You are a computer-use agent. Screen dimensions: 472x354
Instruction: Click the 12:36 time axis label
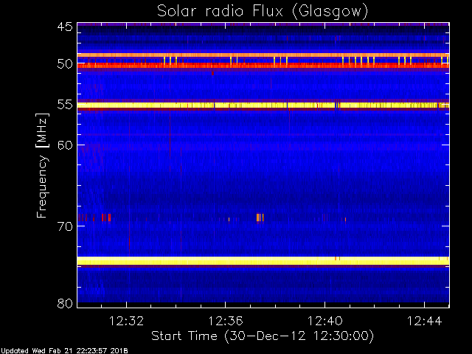[x=226, y=321]
